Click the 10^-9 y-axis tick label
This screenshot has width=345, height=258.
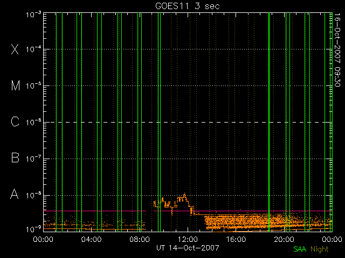pyautogui.click(x=33, y=230)
